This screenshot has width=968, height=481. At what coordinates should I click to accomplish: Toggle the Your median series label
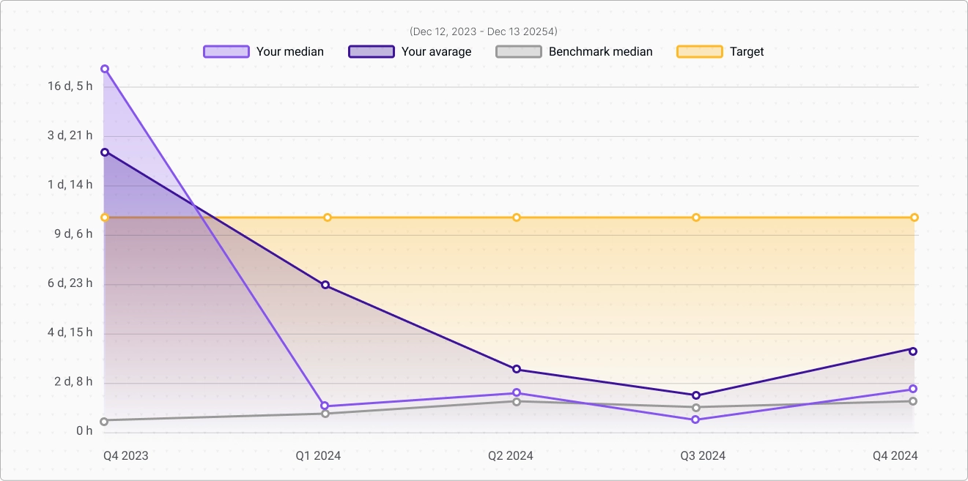pos(289,52)
